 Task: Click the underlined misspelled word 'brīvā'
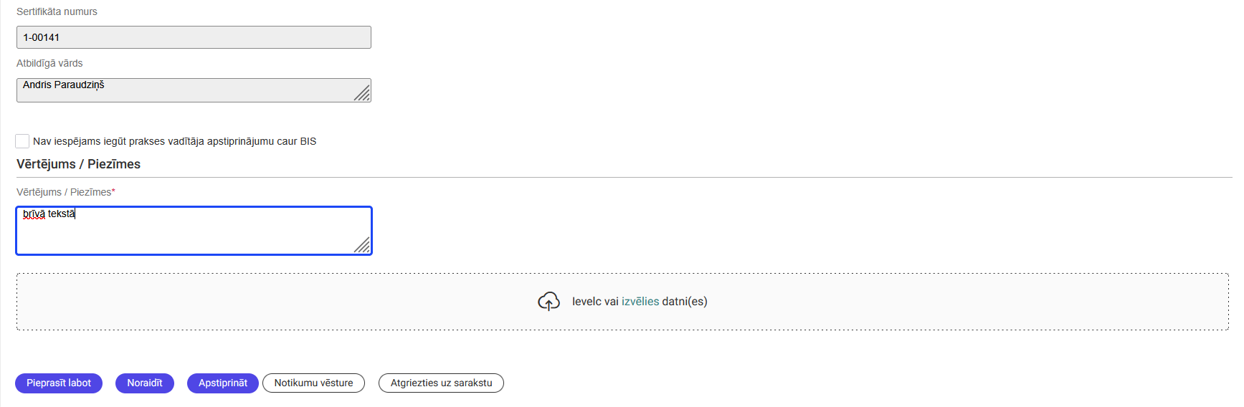tap(34, 214)
